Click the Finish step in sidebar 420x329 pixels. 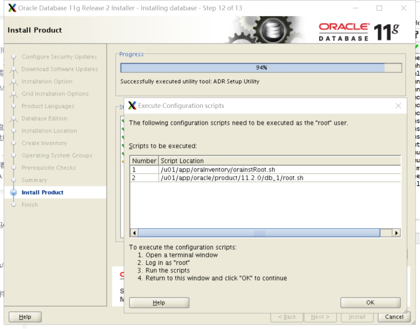pyautogui.click(x=30, y=205)
